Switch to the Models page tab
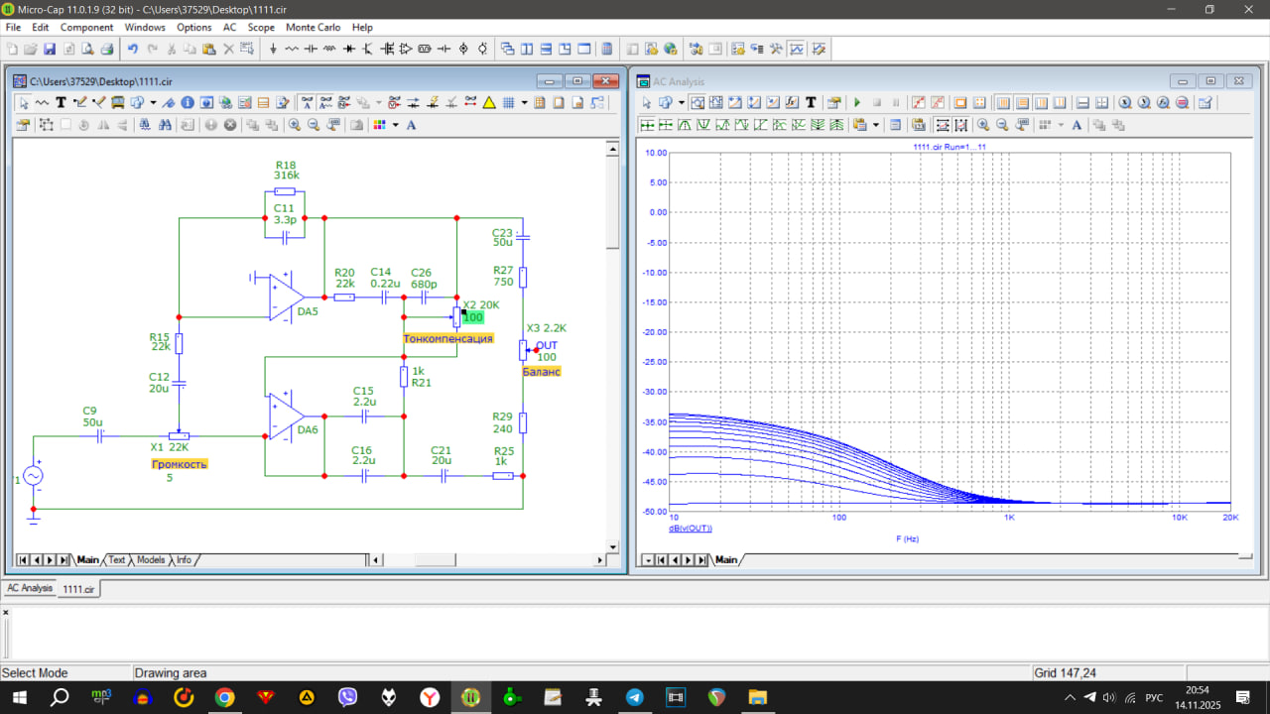The image size is (1270, 714). pos(151,560)
